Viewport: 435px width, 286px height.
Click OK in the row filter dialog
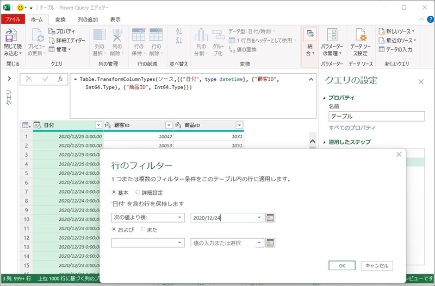point(342,265)
